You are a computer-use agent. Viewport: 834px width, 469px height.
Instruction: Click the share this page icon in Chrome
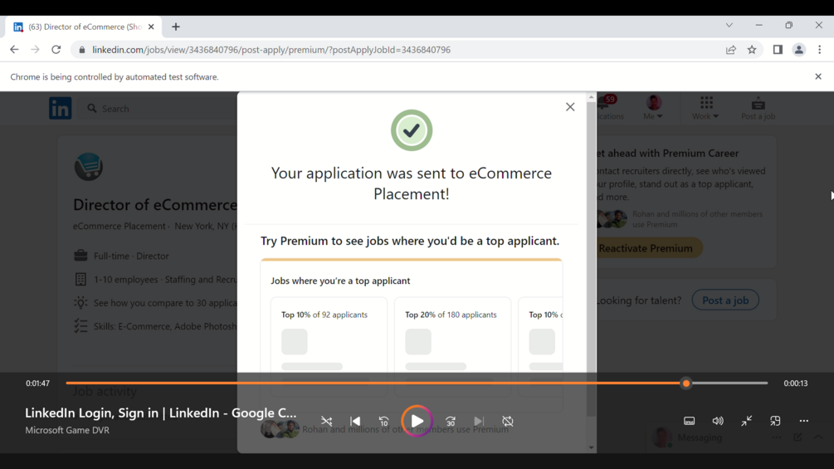tap(731, 50)
